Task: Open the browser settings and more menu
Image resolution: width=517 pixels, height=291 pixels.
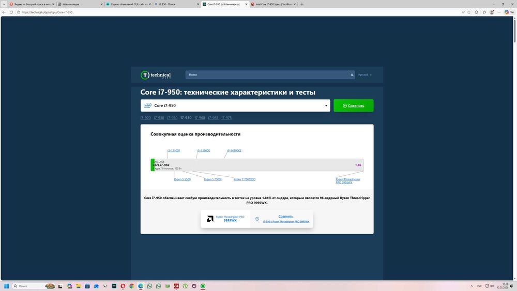Action: 499,12
